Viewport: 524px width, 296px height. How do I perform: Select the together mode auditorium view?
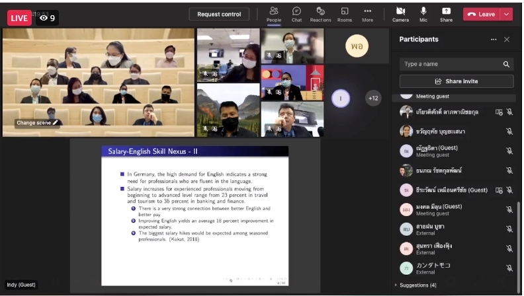(99, 83)
